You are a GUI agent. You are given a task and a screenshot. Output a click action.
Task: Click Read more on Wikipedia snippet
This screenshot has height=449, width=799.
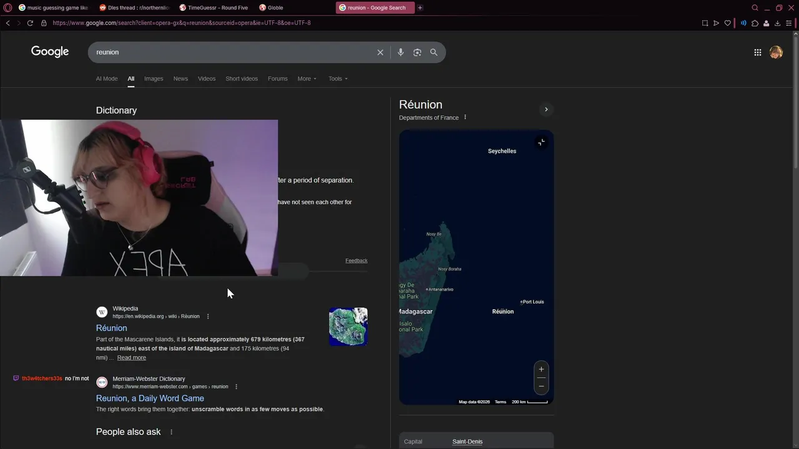point(131,357)
